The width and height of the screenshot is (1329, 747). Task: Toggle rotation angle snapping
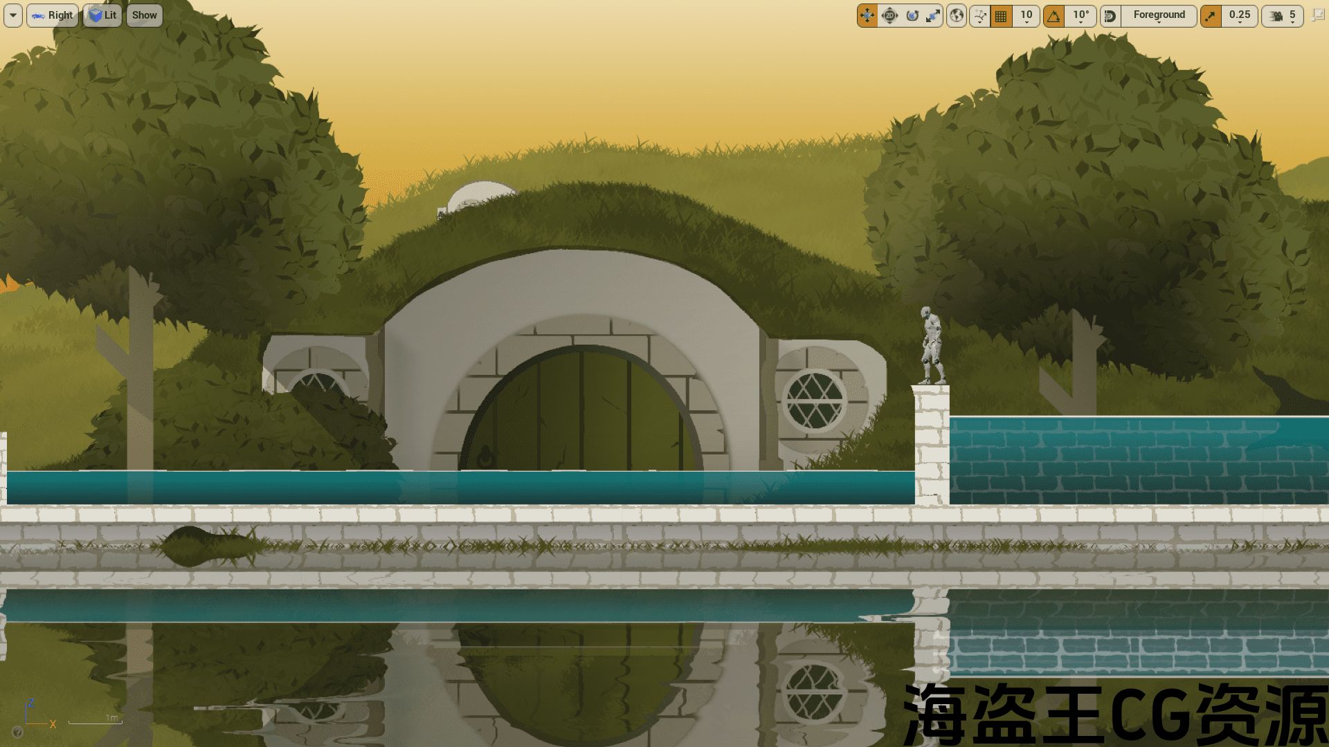click(1054, 15)
